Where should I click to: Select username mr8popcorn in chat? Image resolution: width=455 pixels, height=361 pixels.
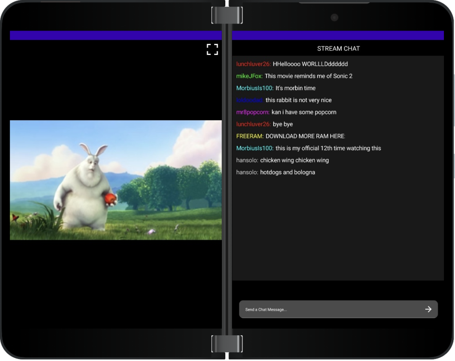pos(253,112)
